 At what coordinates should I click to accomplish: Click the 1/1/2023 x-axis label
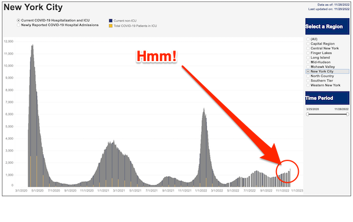297,190
